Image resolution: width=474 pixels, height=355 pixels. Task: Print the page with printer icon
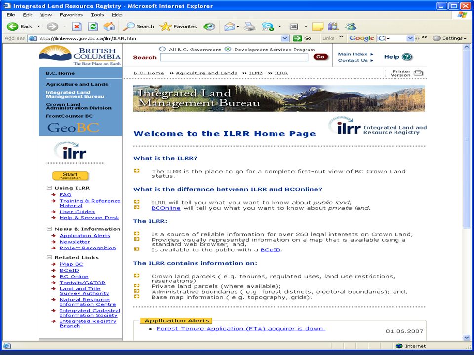(250, 27)
